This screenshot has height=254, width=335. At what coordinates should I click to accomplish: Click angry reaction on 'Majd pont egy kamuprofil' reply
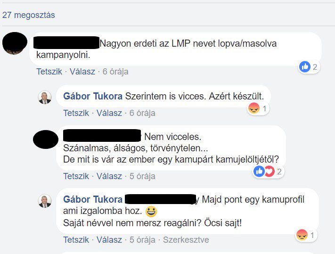(302, 235)
